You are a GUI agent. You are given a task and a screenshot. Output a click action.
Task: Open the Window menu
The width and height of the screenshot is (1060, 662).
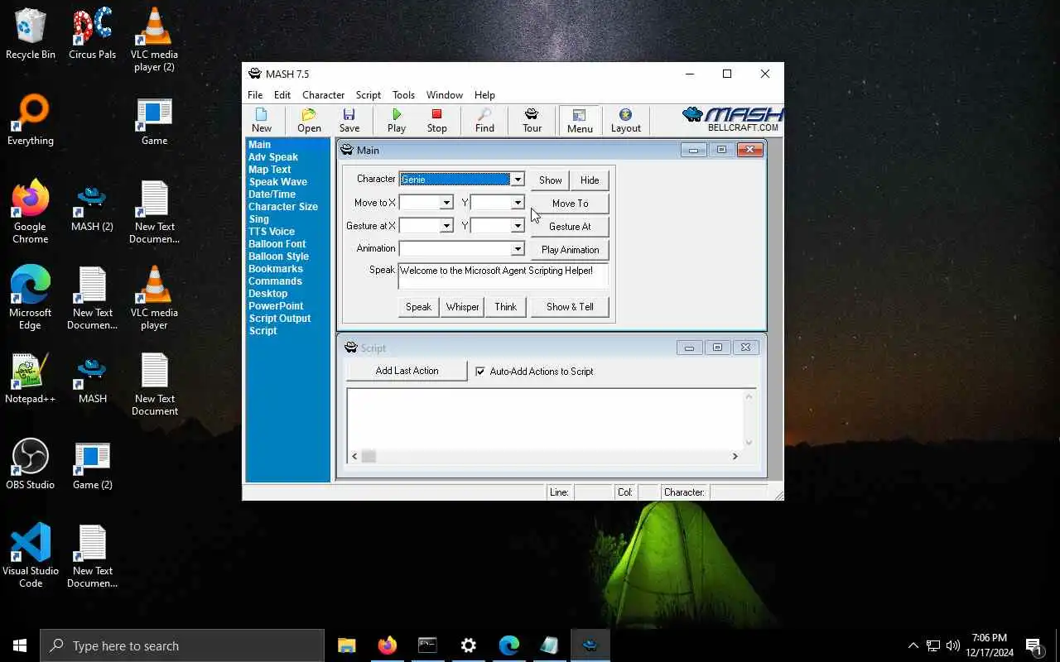coord(445,95)
